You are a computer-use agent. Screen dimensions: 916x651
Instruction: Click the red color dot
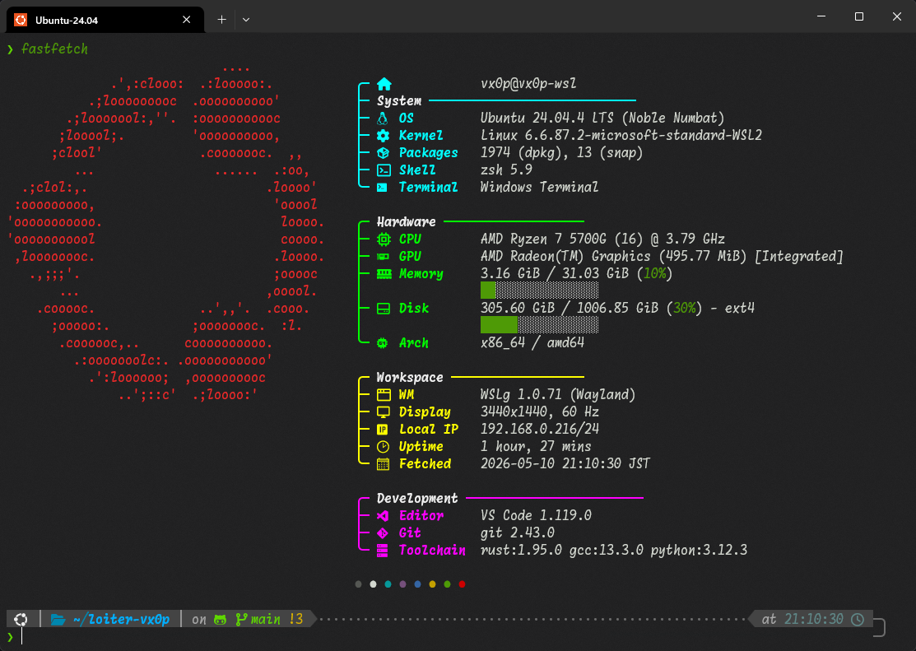pos(462,584)
